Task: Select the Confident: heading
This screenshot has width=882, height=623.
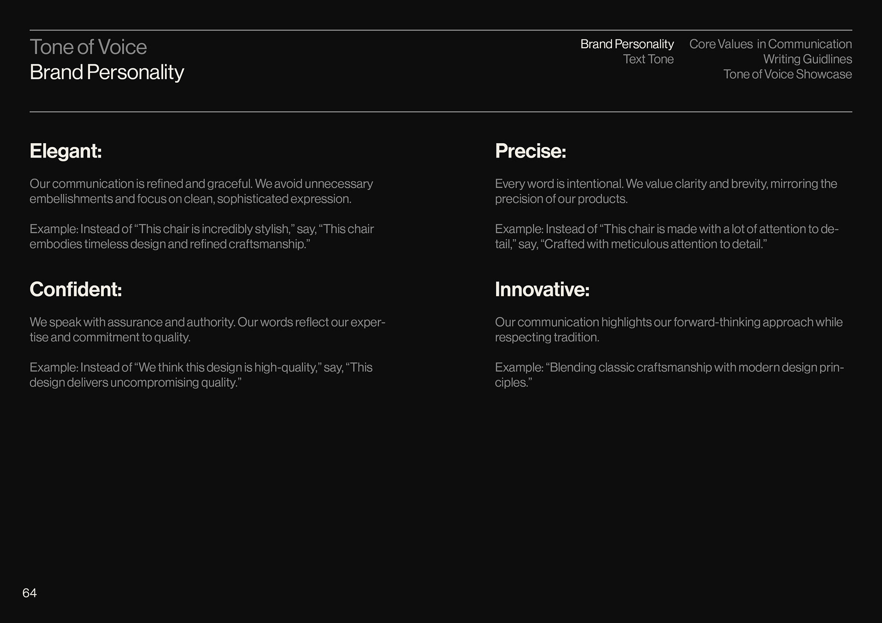Action: [76, 289]
